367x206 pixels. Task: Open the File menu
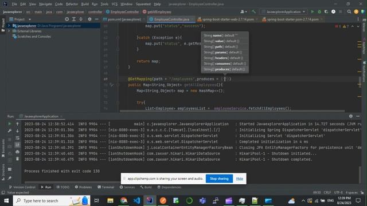tap(14, 4)
